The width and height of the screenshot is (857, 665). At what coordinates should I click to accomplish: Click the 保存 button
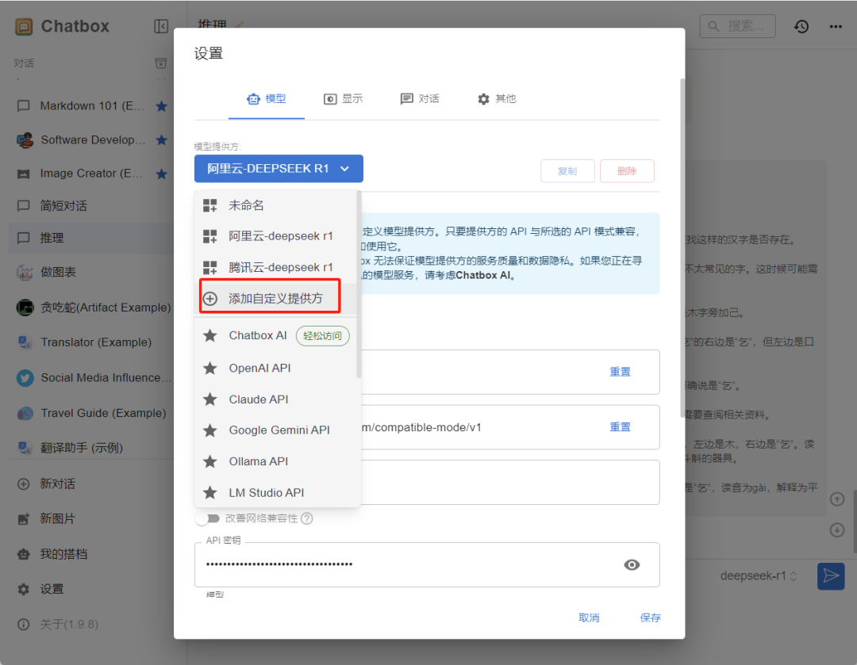(650, 617)
